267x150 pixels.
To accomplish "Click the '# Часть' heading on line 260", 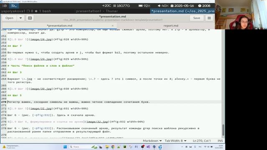I will click(x=41, y=66).
